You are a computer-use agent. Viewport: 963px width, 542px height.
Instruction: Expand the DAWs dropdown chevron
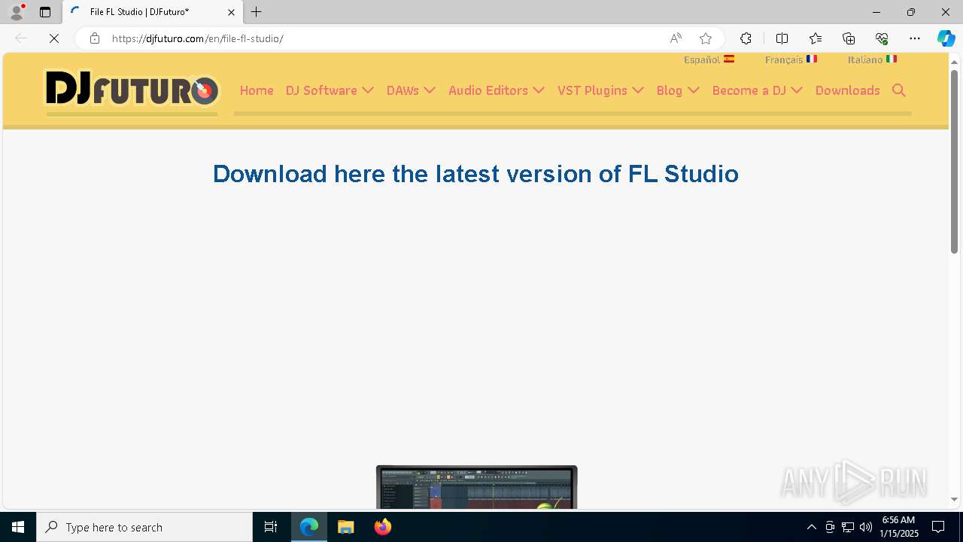tap(430, 90)
